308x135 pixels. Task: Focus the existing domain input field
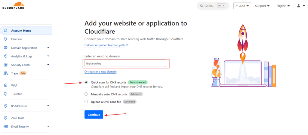pos(125,63)
